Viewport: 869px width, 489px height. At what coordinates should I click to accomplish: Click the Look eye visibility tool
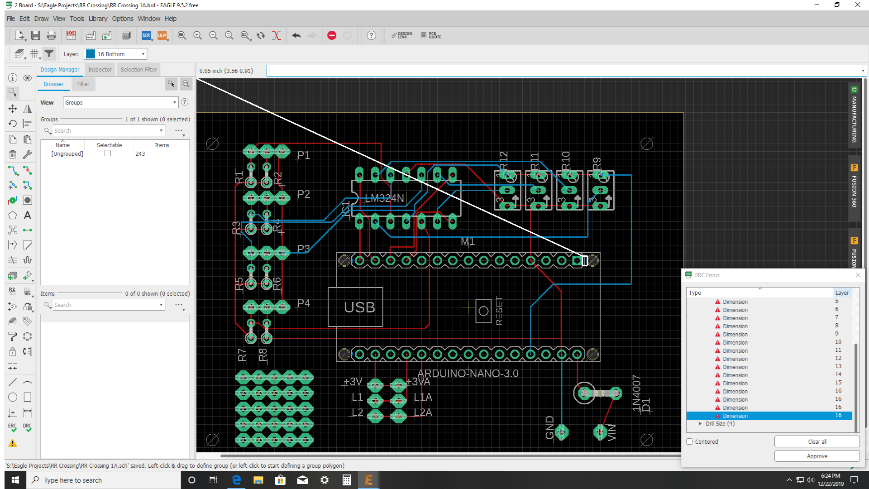[x=28, y=78]
